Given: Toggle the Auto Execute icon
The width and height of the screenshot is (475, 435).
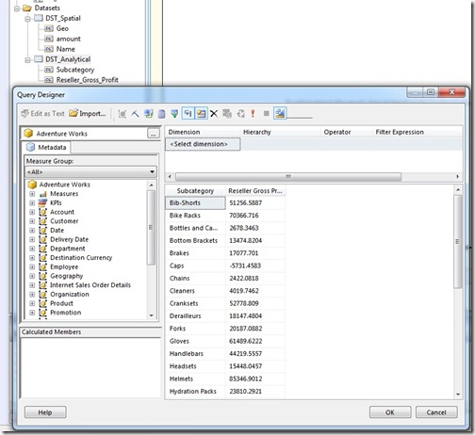Looking at the screenshot, I should pyautogui.click(x=188, y=113).
